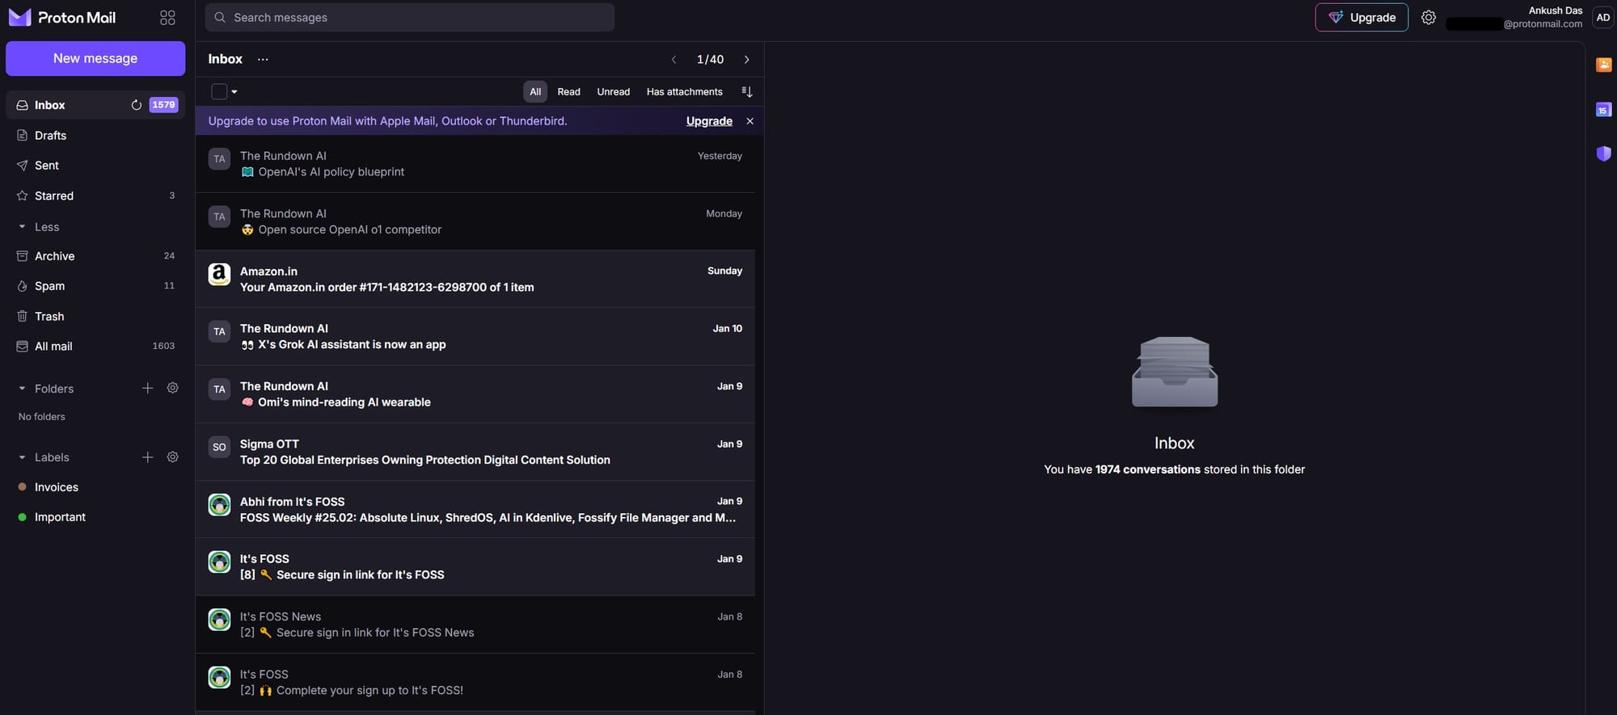This screenshot has width=1617, height=715.
Task: Open the Trash folder
Action: [95, 316]
